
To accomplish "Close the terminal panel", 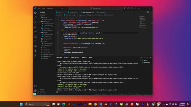I will (x=150, y=58).
